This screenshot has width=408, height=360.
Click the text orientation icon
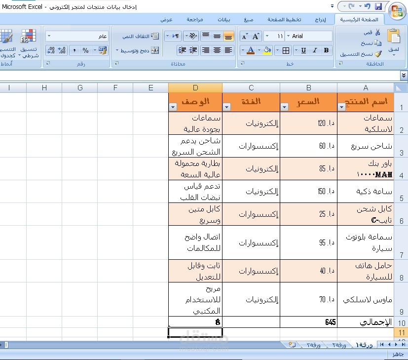pyautogui.click(x=193, y=36)
